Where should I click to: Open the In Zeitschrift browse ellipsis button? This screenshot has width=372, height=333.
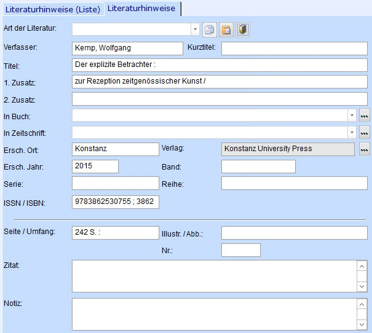(x=365, y=132)
